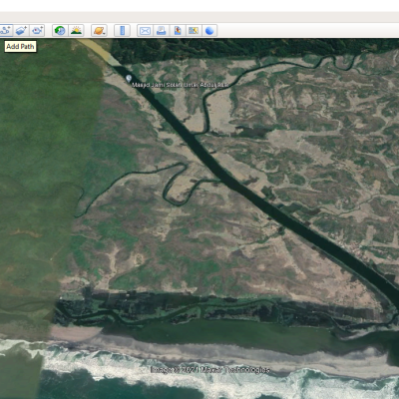This screenshot has width=399, height=399.
Task: Open the ruler measuring tool
Action: point(122,31)
